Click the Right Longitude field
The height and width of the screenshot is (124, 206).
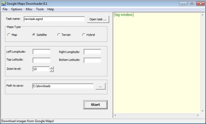93,52
